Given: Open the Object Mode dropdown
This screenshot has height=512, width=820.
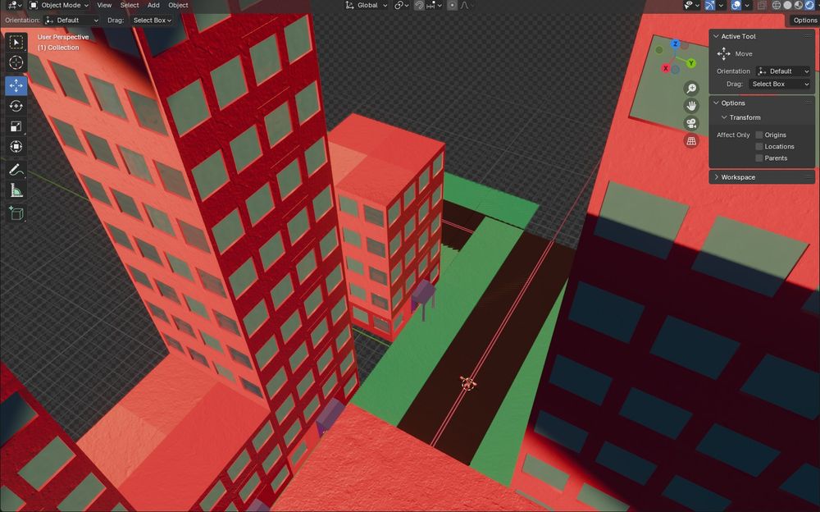Looking at the screenshot, I should click(59, 5).
